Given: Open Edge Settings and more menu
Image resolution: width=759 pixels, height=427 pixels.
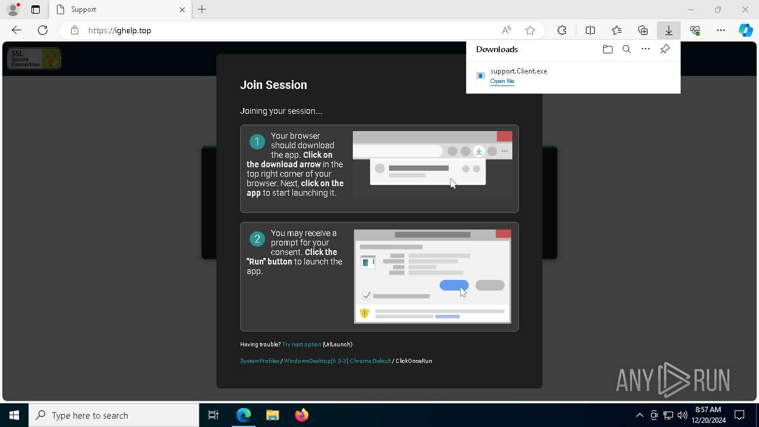Looking at the screenshot, I should (721, 30).
